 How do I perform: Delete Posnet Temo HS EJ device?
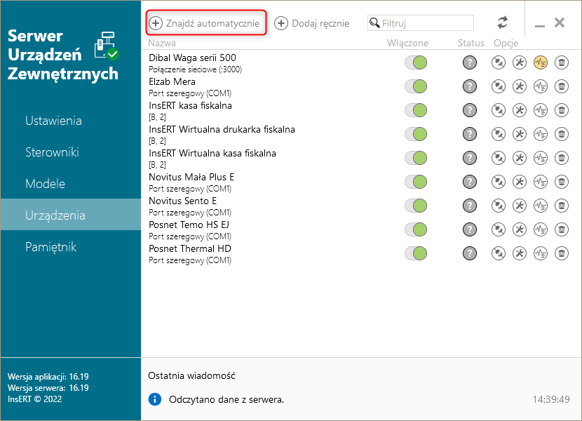pos(562,229)
